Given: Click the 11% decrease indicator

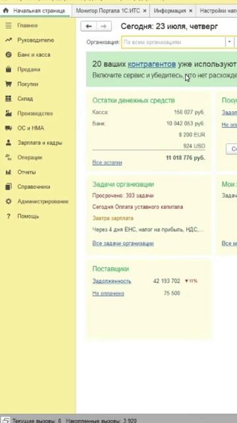Looking at the screenshot, I should pos(191,281).
